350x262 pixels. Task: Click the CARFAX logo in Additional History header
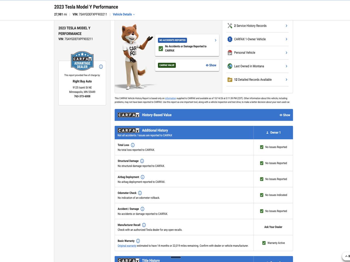[x=129, y=130]
